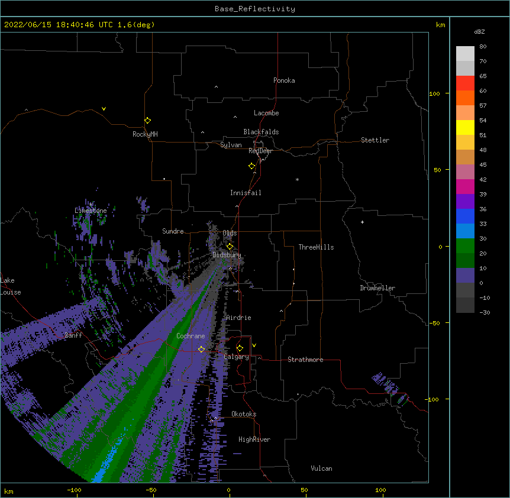Click the asterisk marker east of Innisfail

click(x=297, y=179)
